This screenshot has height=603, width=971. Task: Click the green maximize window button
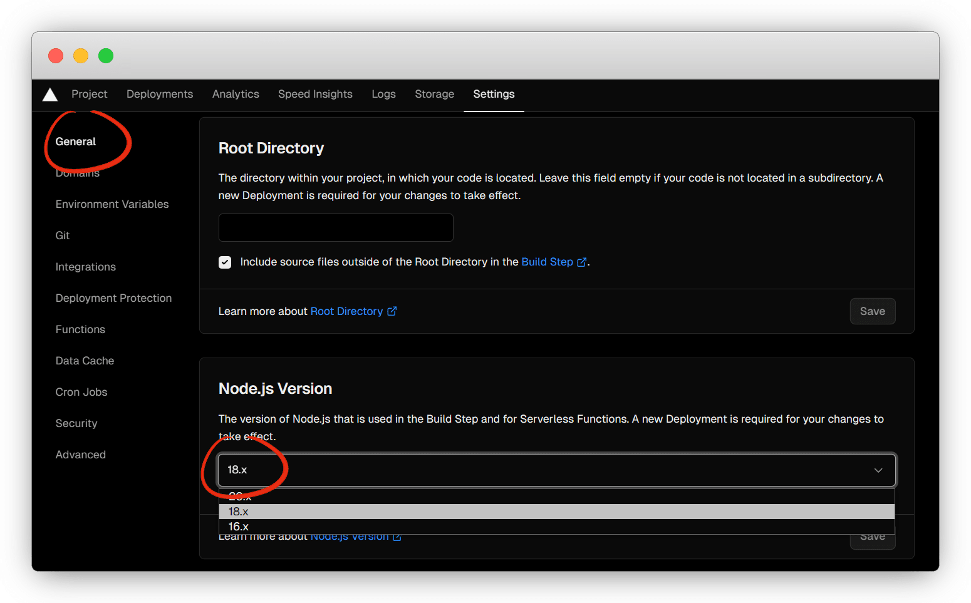tap(106, 56)
